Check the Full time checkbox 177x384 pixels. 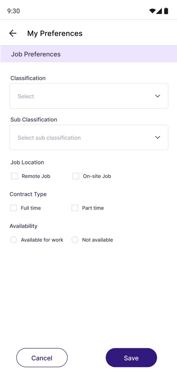(x=13, y=208)
